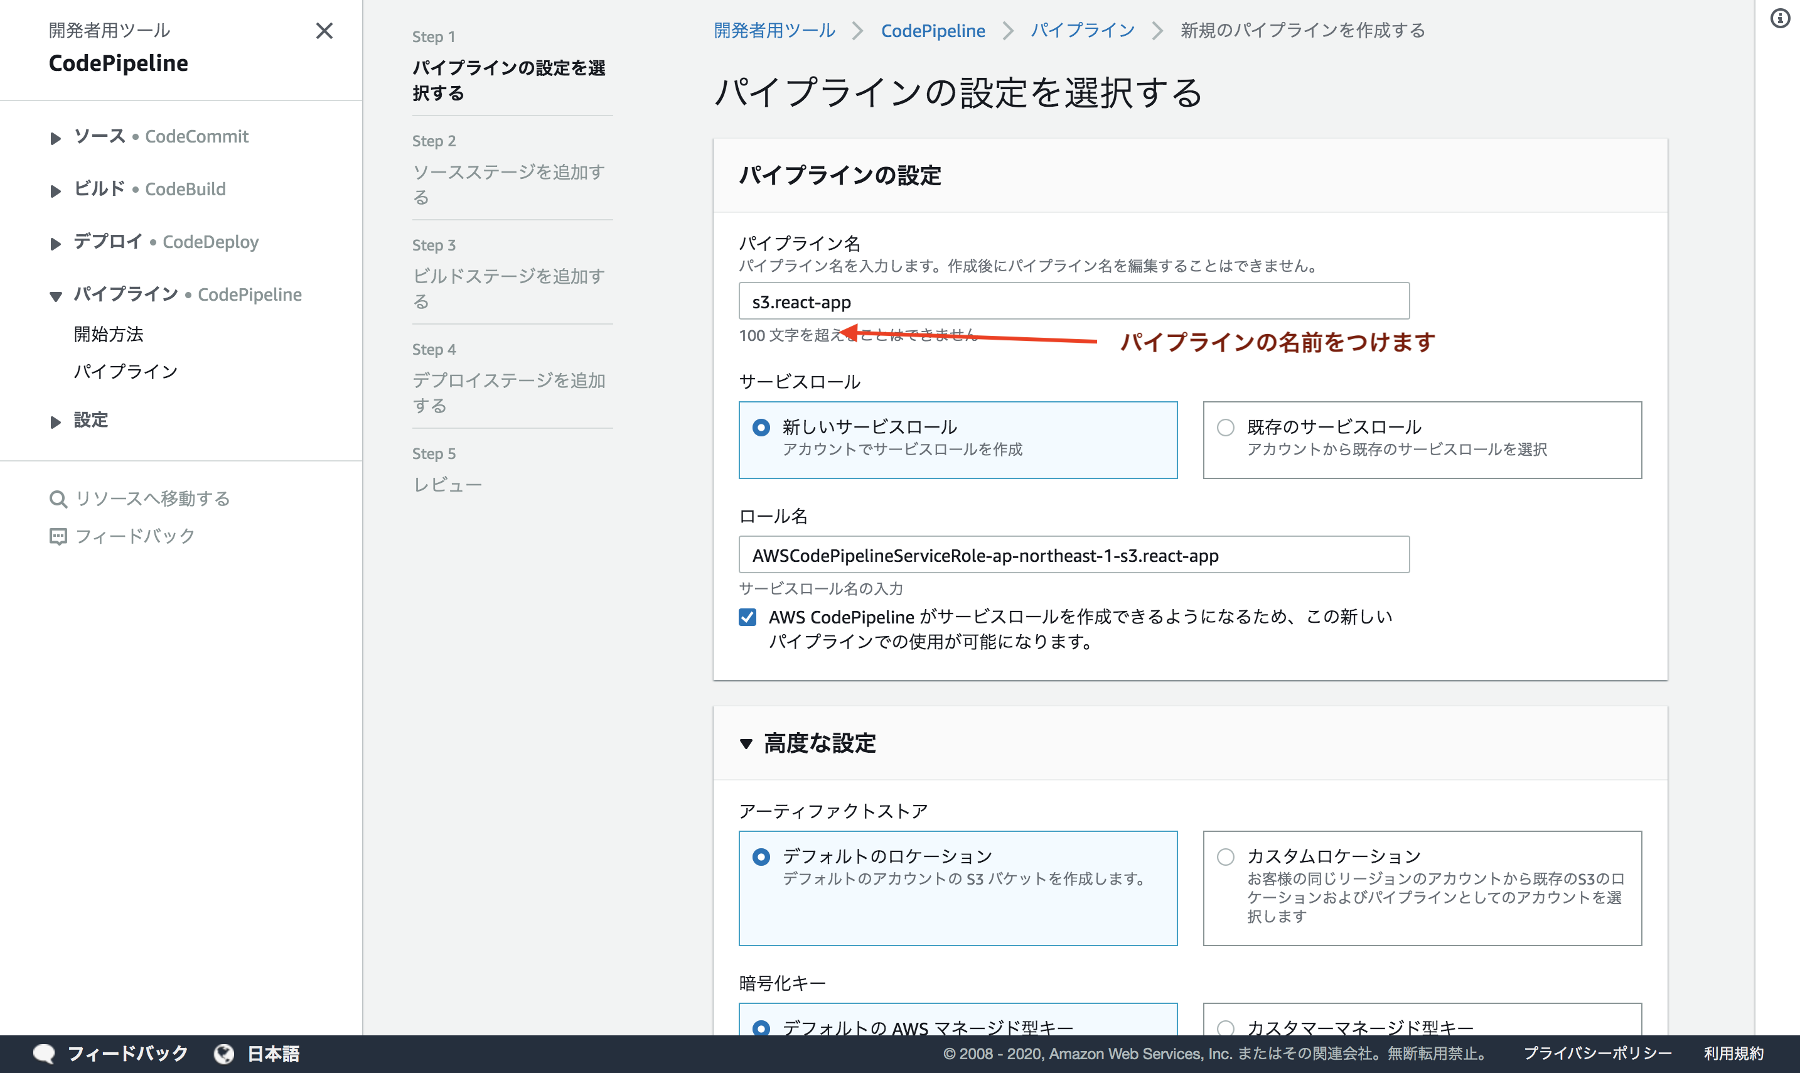Select 新しいサービスロール radio option
The image size is (1800, 1073).
(x=761, y=428)
